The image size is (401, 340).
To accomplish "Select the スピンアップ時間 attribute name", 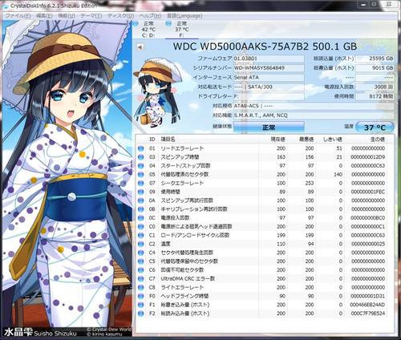I will tap(180, 157).
